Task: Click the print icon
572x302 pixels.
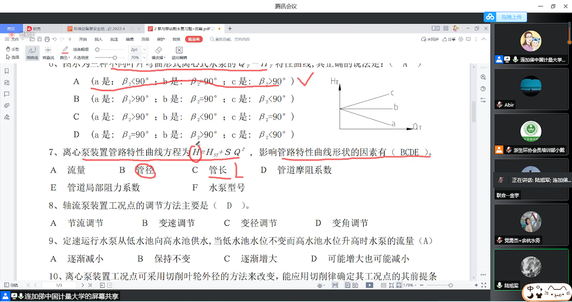Action: [46, 39]
